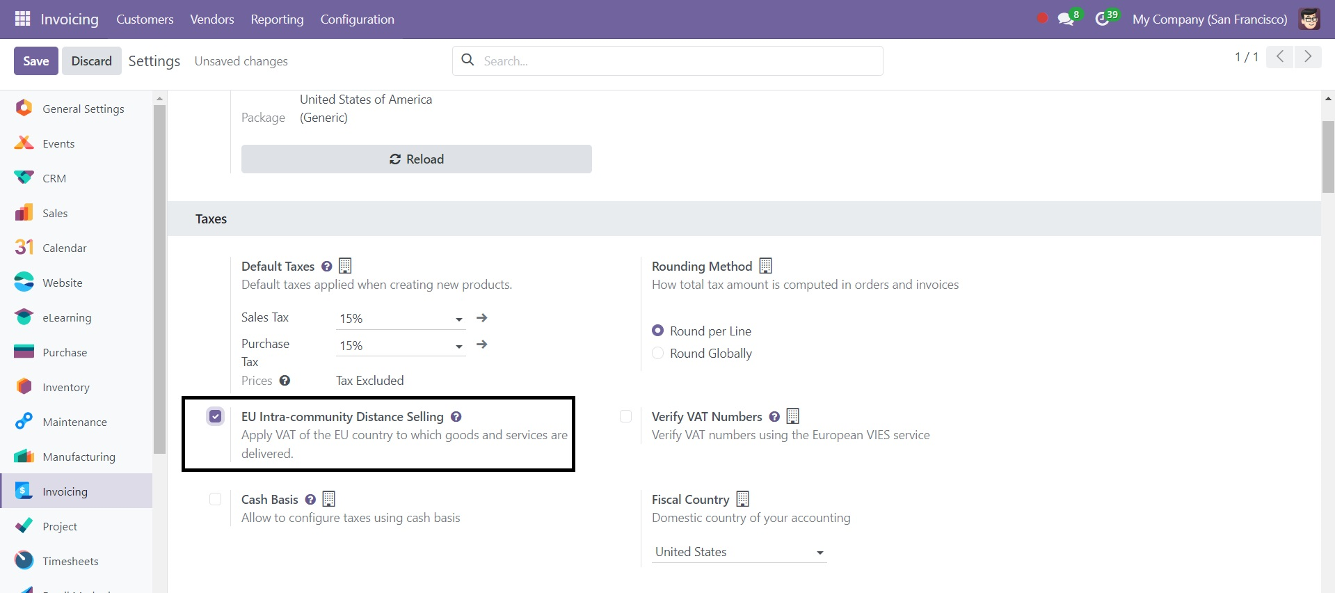Click the Settings breadcrumb title

click(154, 61)
